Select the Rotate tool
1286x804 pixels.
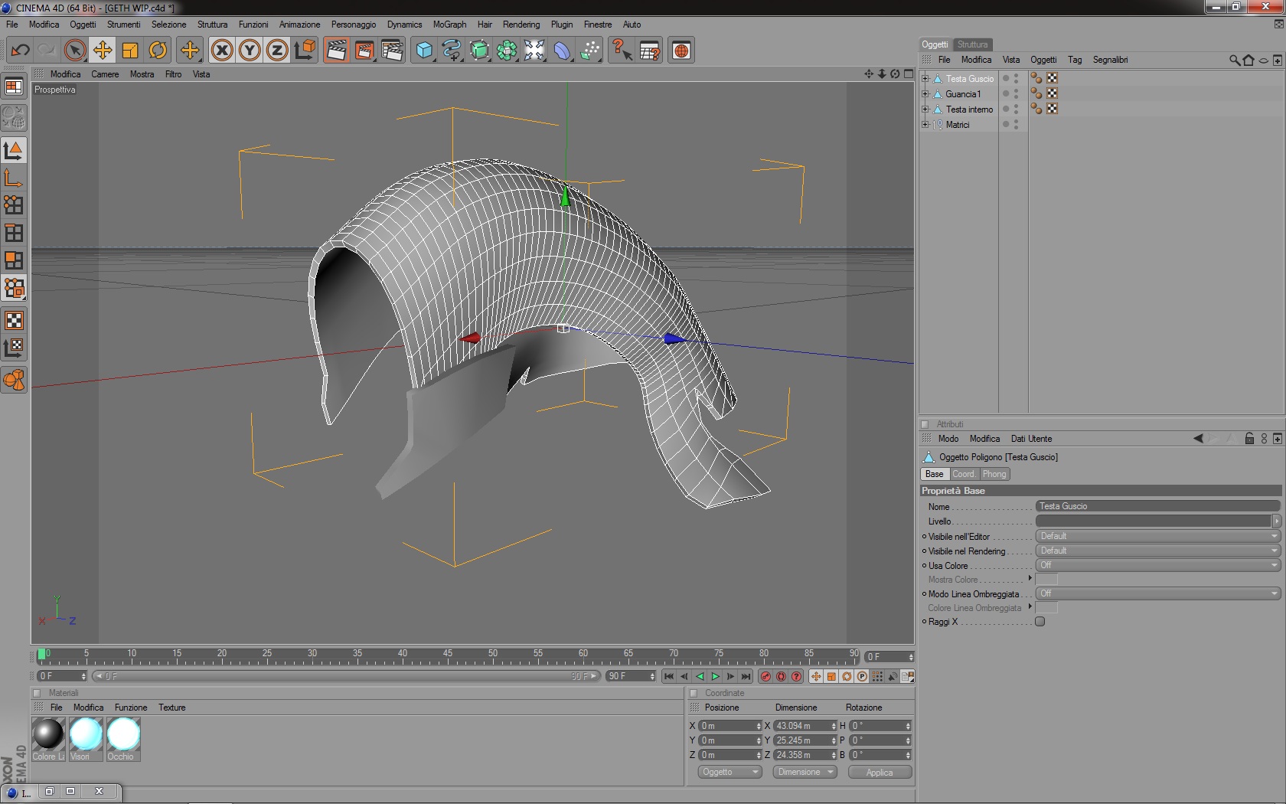pyautogui.click(x=158, y=51)
